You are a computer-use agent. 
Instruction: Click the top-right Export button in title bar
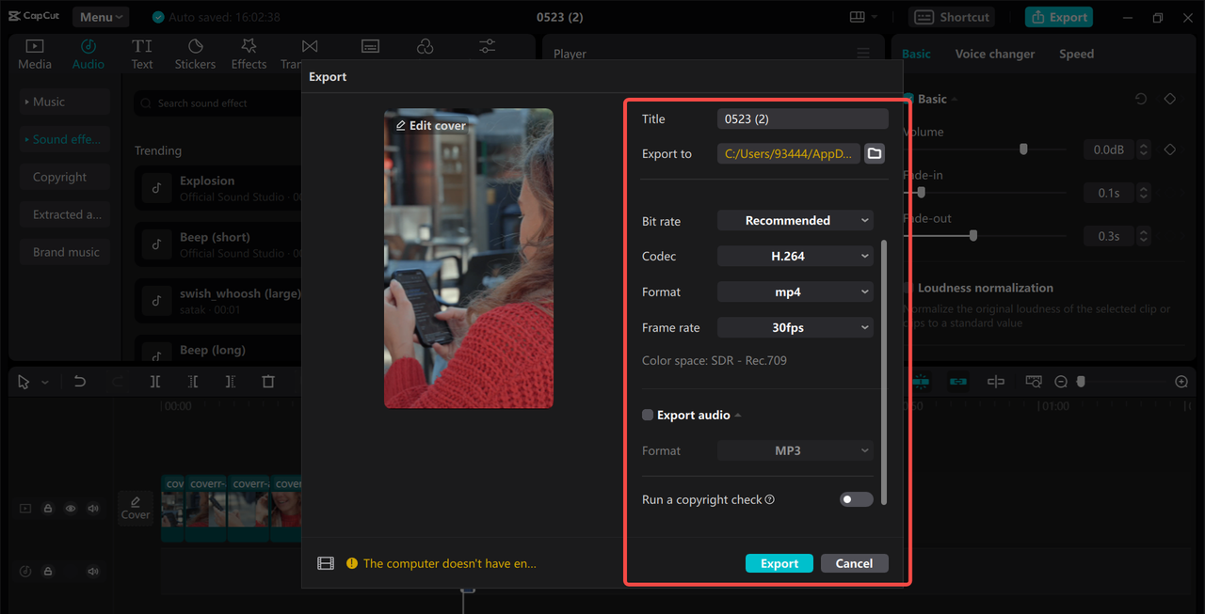tap(1059, 17)
